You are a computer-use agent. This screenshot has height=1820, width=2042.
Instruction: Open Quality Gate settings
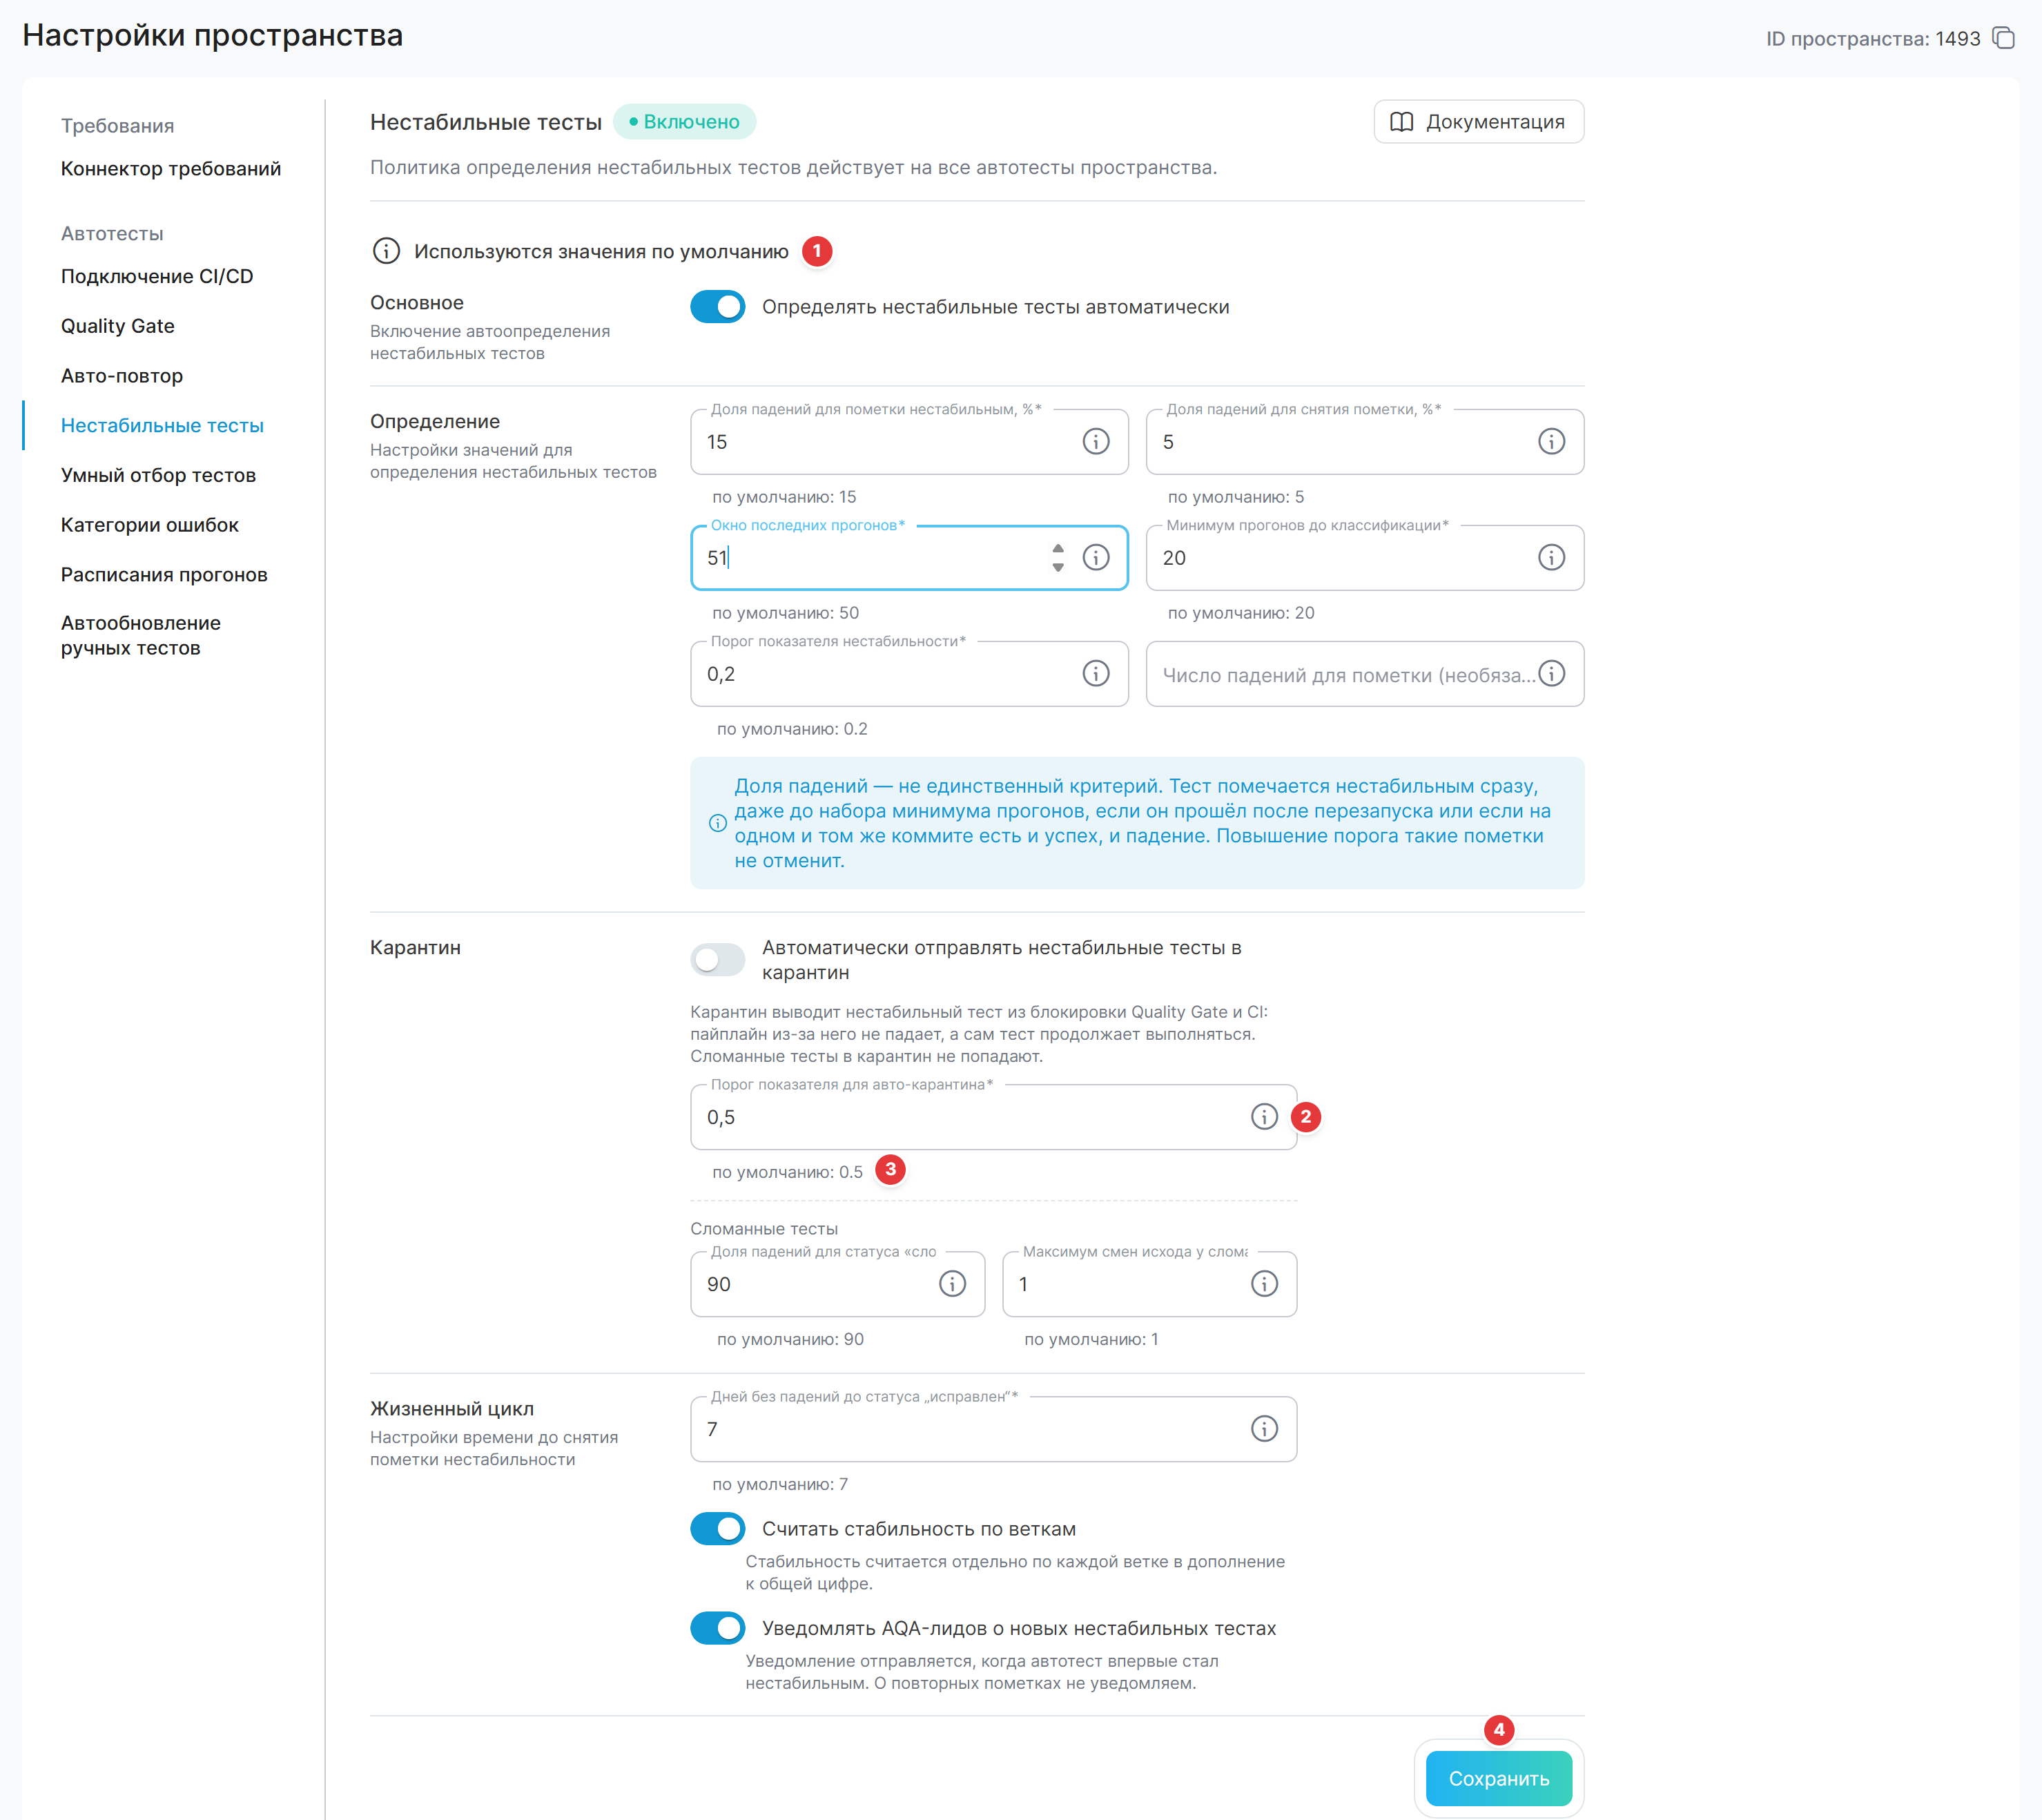(118, 326)
